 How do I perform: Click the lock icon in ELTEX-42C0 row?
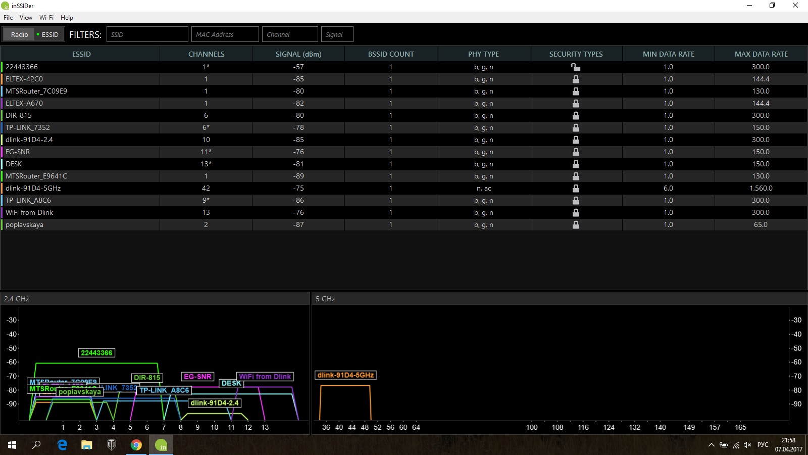(576, 79)
